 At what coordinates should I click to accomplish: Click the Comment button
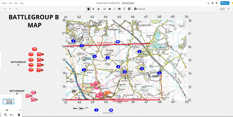[x=140, y=9]
